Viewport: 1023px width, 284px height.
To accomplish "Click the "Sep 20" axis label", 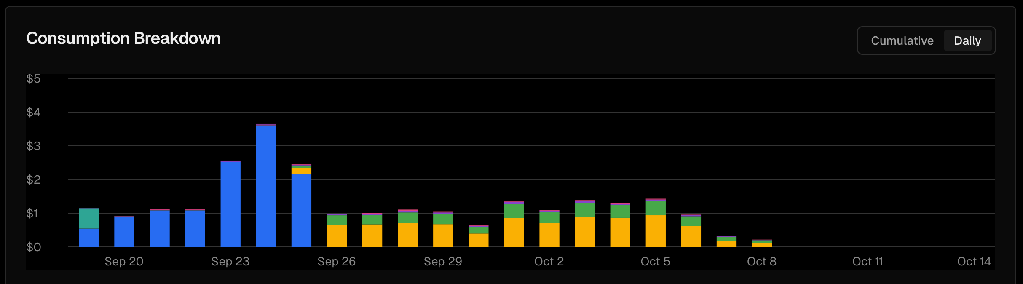I will tap(124, 262).
